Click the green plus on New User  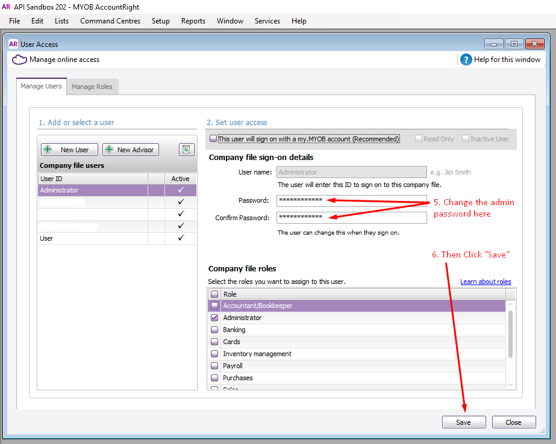[48, 149]
